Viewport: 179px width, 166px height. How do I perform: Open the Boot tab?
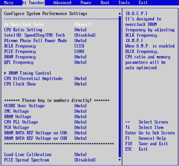(x=105, y=2)
